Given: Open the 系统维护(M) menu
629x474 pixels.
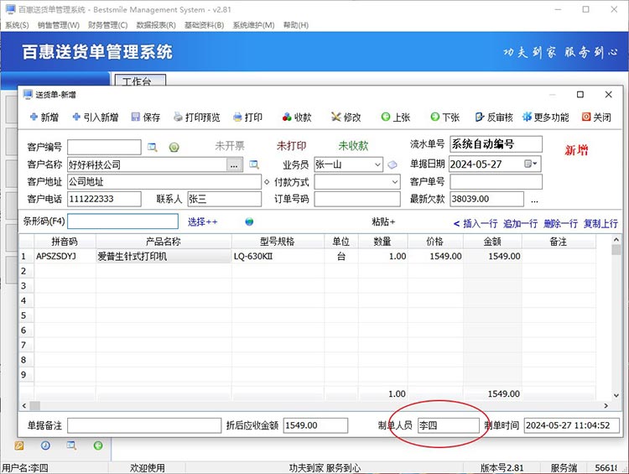Looking at the screenshot, I should pos(253,25).
